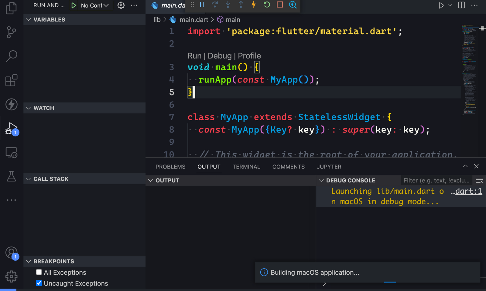The height and width of the screenshot is (291, 486).
Task: Open Dart DevTools widget inspector icon
Action: click(x=293, y=5)
